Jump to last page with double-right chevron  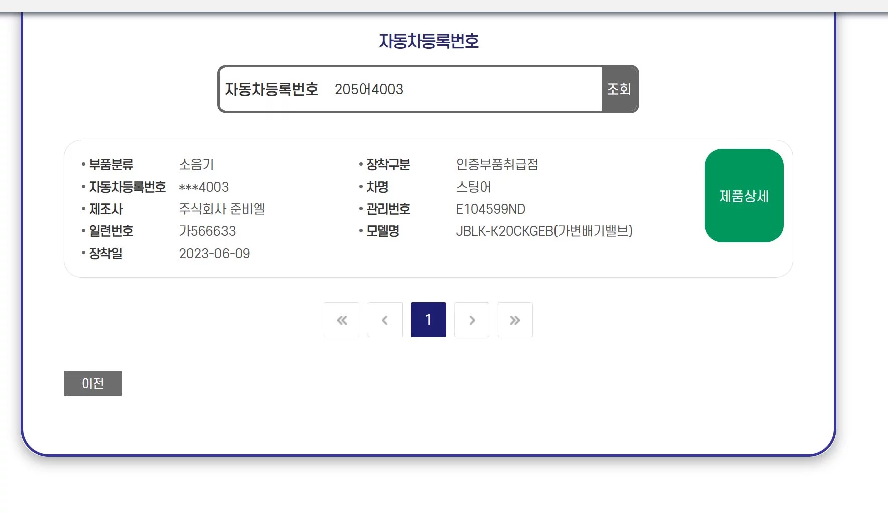[515, 320]
